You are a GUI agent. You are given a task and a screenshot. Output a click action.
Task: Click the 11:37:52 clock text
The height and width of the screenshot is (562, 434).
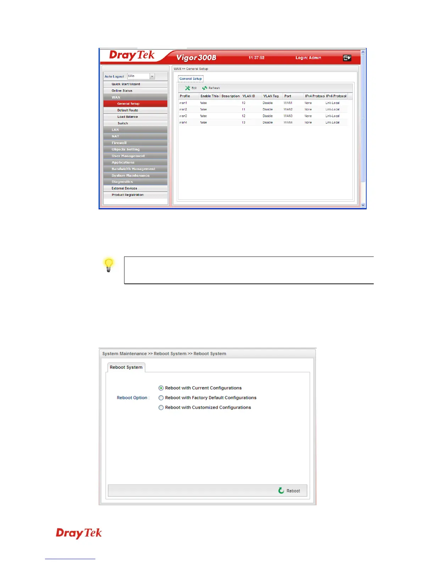(256, 58)
